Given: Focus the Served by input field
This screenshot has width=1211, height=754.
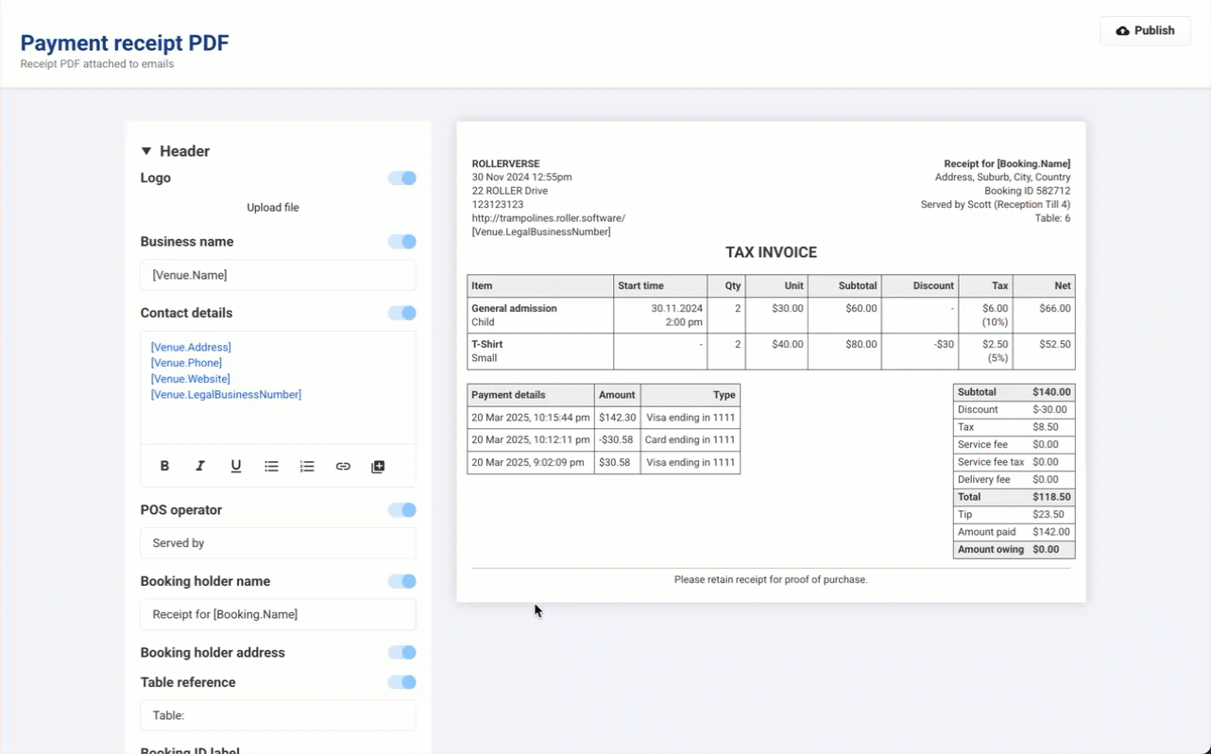Looking at the screenshot, I should tap(278, 543).
